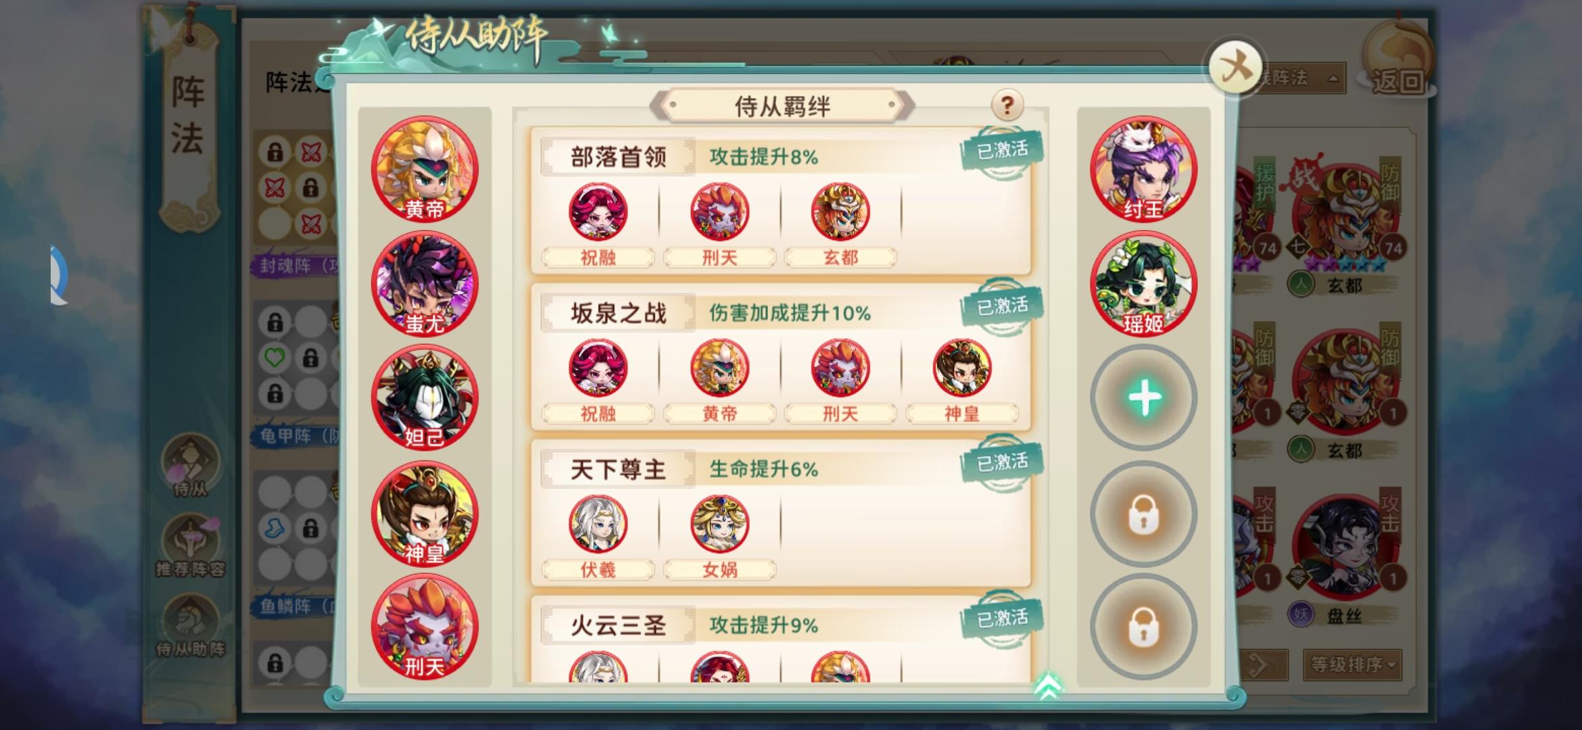
Task: Select the 妲己 attendant portrait
Action: tap(425, 397)
